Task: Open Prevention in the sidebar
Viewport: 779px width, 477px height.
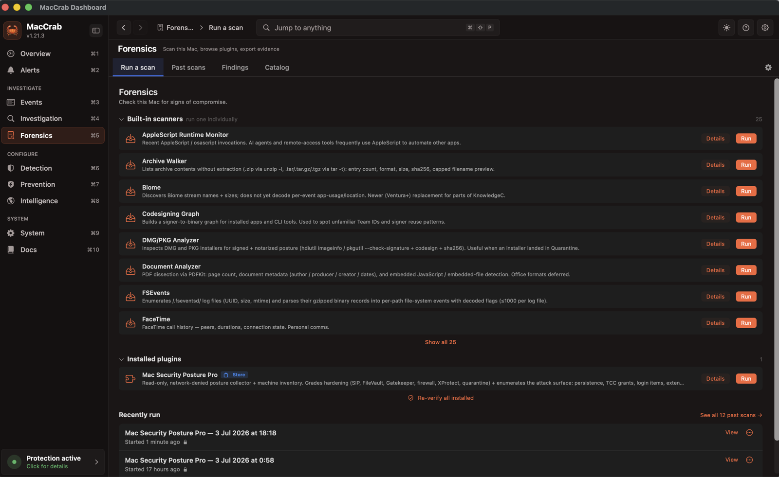Action: 53,184
